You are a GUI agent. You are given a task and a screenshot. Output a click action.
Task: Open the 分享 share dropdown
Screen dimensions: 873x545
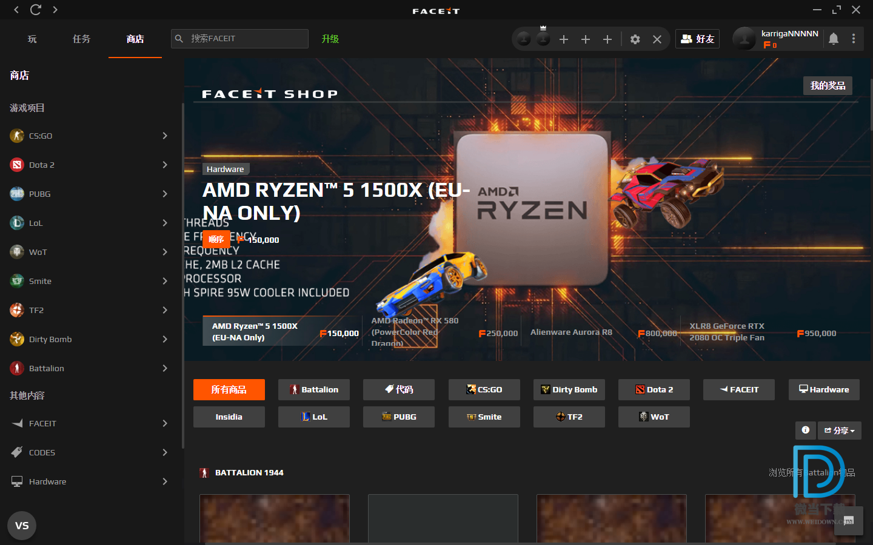(840, 431)
